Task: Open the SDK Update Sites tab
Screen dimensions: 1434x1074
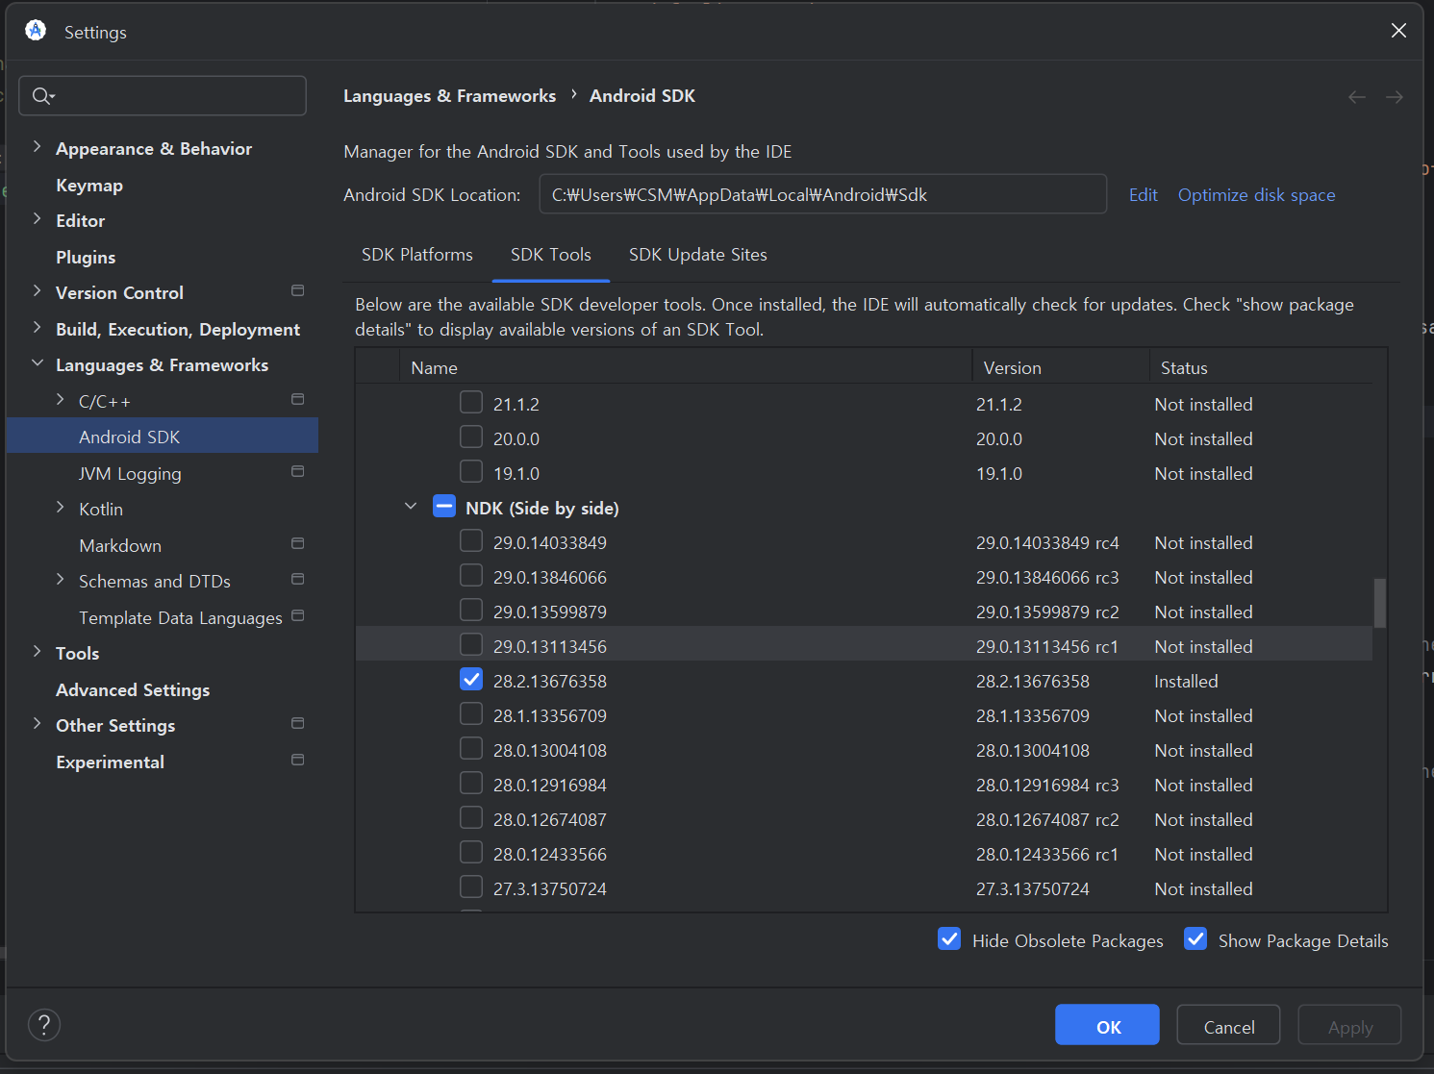Action: 698,255
